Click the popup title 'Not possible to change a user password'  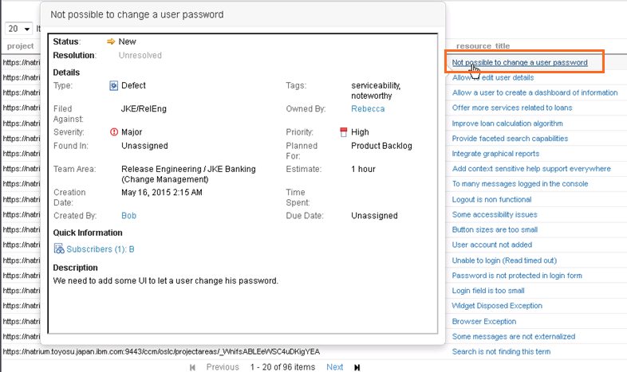click(137, 15)
